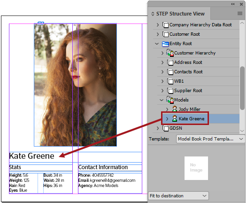The width and height of the screenshot is (247, 203).
Task: Open the Fit to destination dropdown
Action: [x=178, y=196]
